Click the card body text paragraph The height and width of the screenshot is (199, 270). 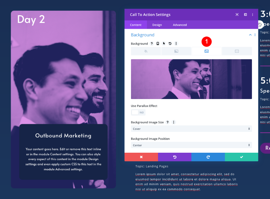(64, 159)
